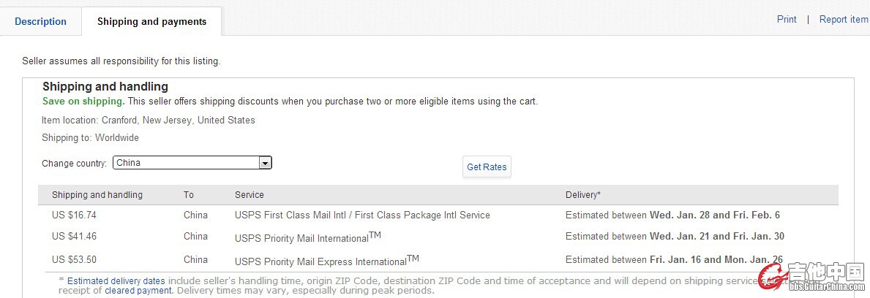Follow the cleared payment link
The image size is (870, 298).
click(139, 291)
